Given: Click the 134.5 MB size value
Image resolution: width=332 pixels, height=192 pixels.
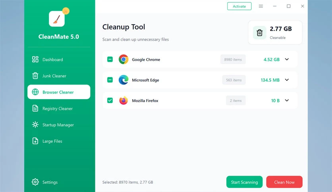Looking at the screenshot, I should point(270,80).
